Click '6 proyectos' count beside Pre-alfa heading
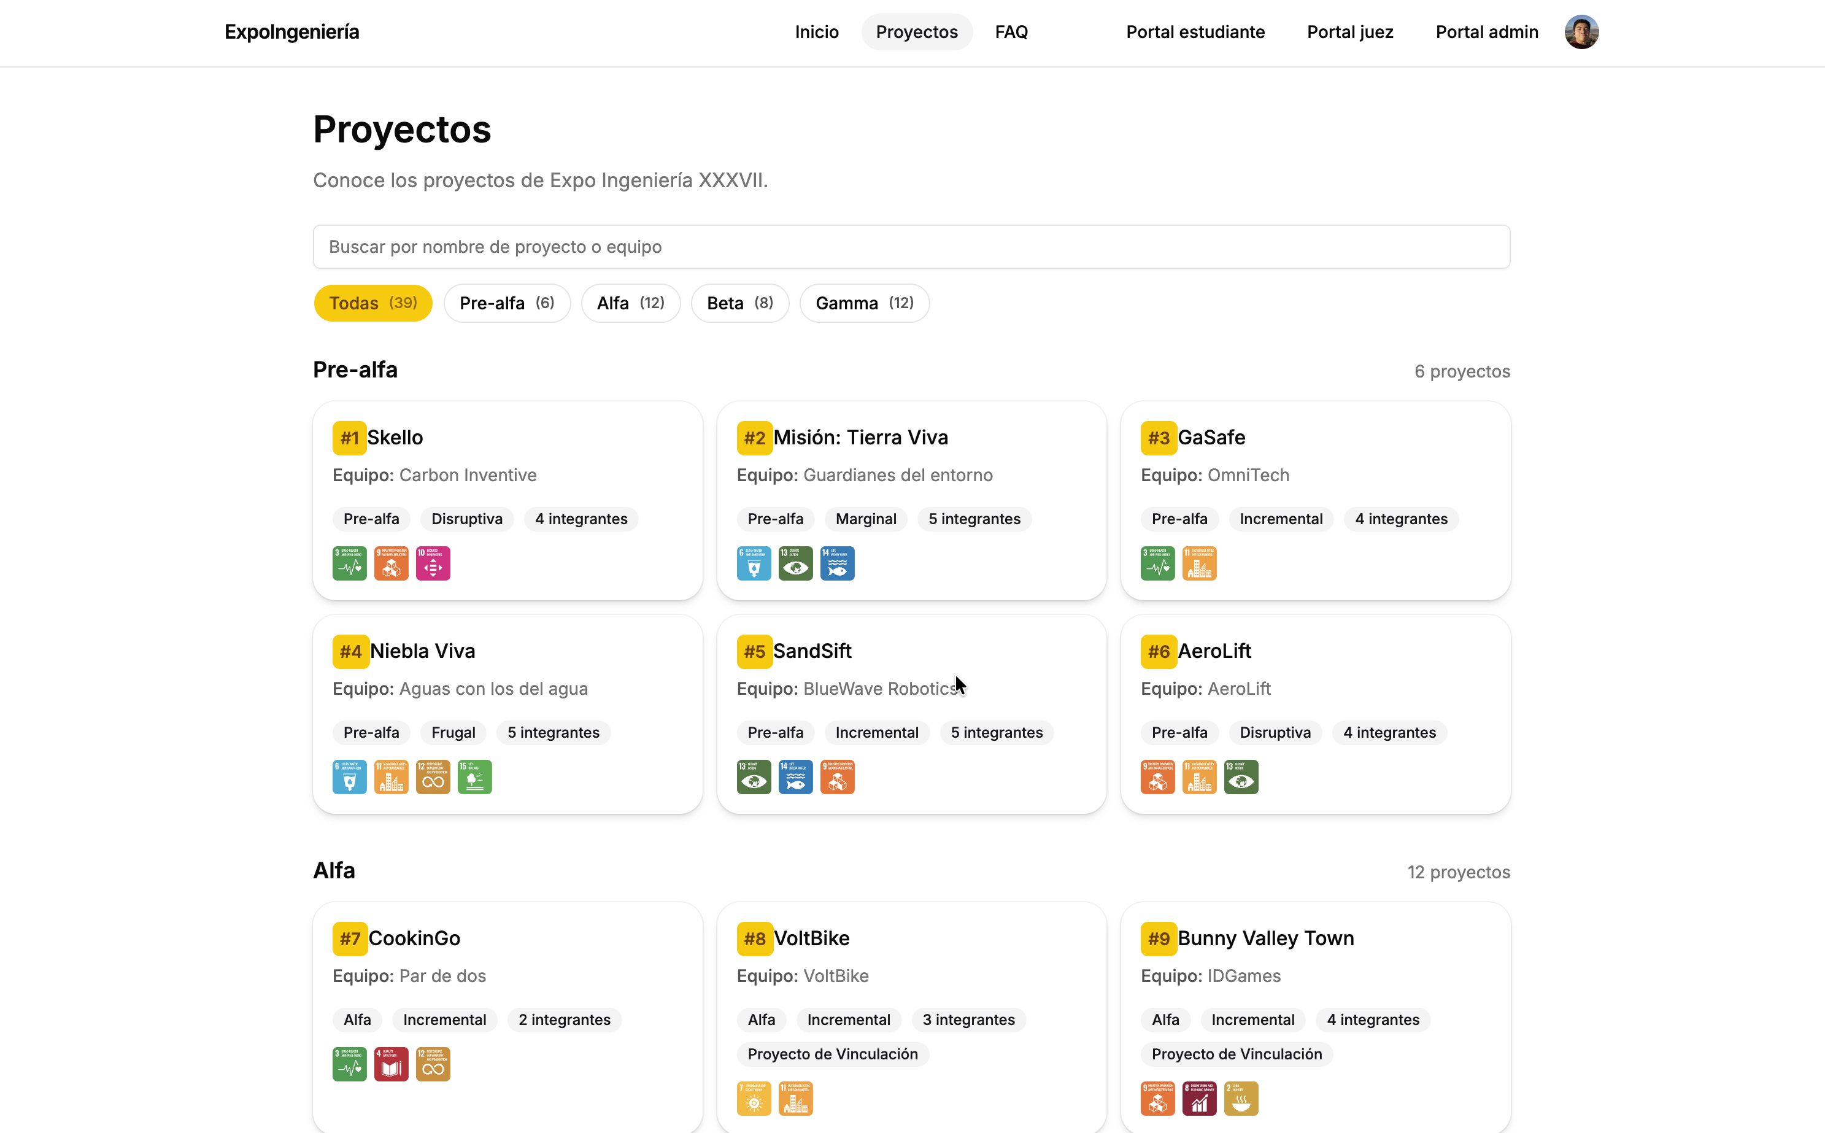The width and height of the screenshot is (1825, 1133). [x=1462, y=372]
